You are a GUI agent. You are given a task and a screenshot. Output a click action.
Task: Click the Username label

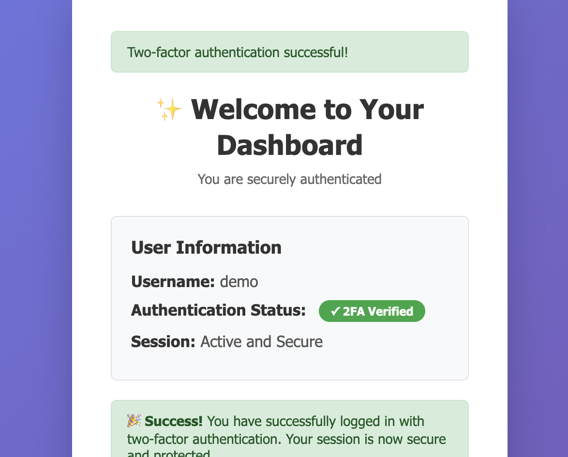173,281
